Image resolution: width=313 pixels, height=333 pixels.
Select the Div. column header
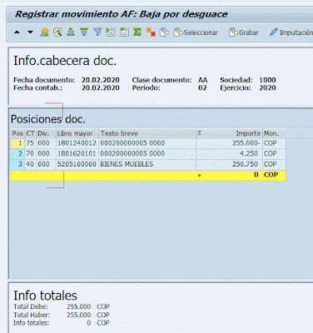(x=46, y=133)
